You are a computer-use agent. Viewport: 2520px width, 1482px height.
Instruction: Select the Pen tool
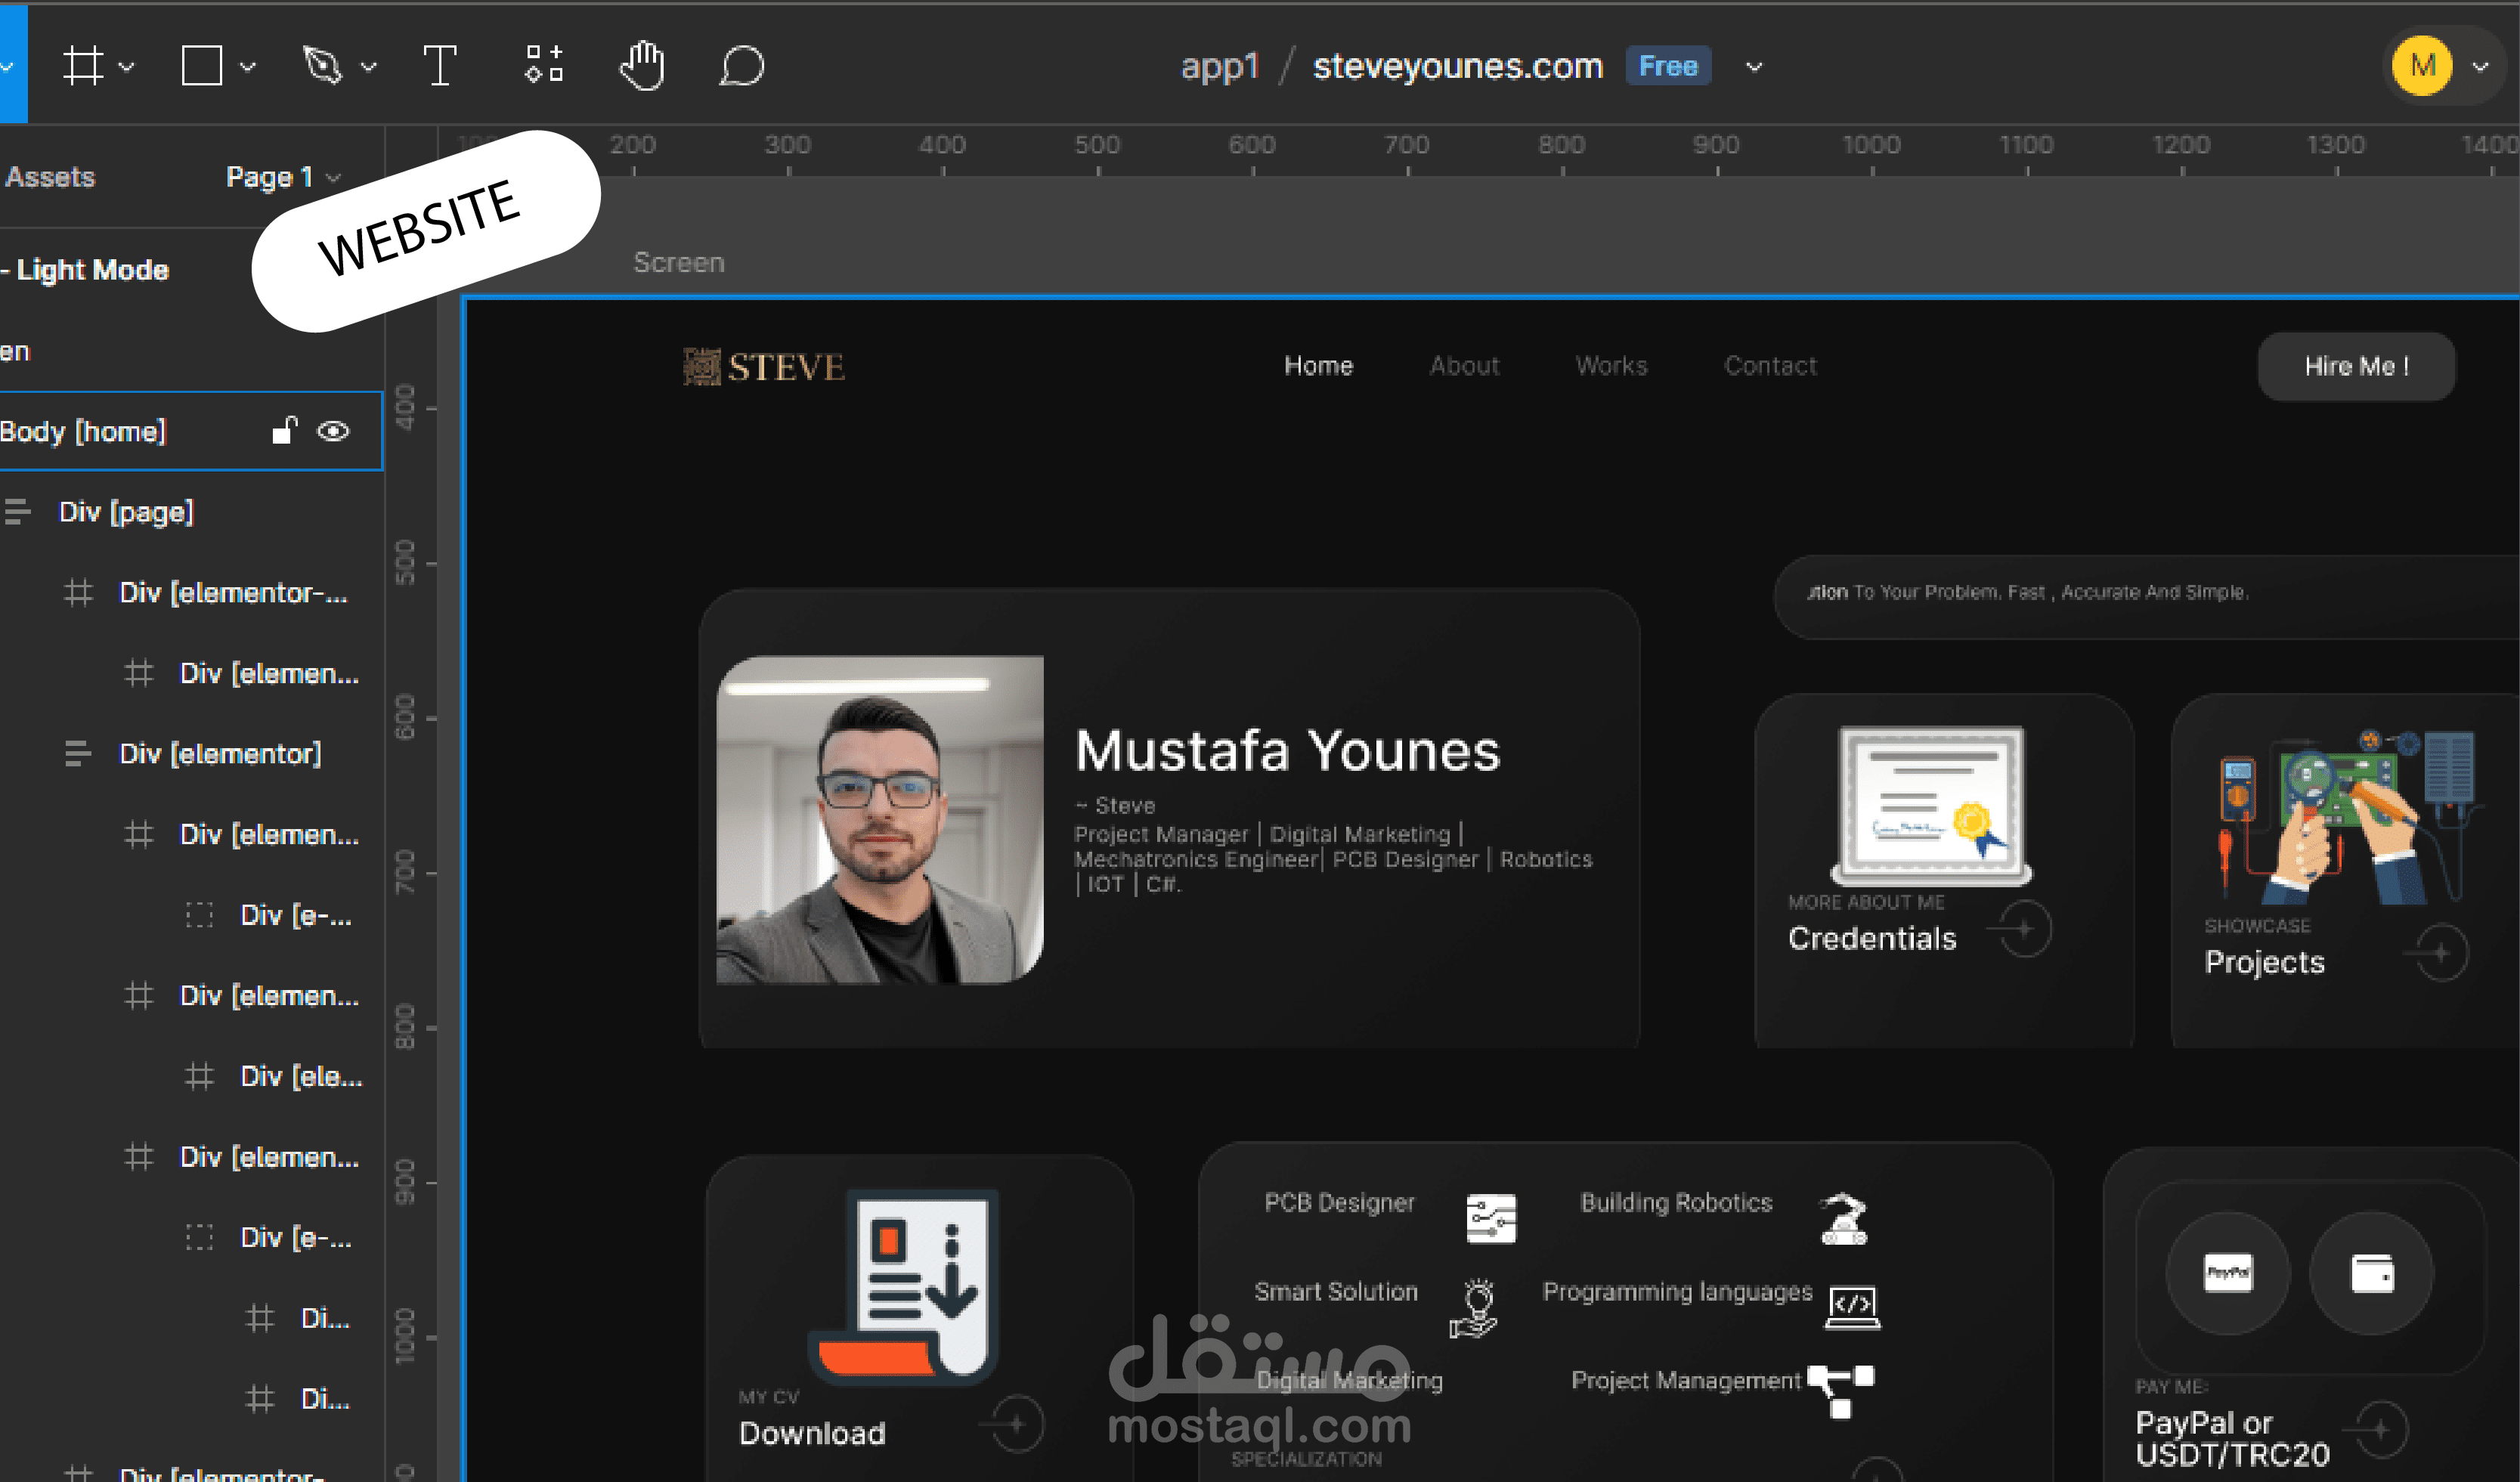[322, 66]
